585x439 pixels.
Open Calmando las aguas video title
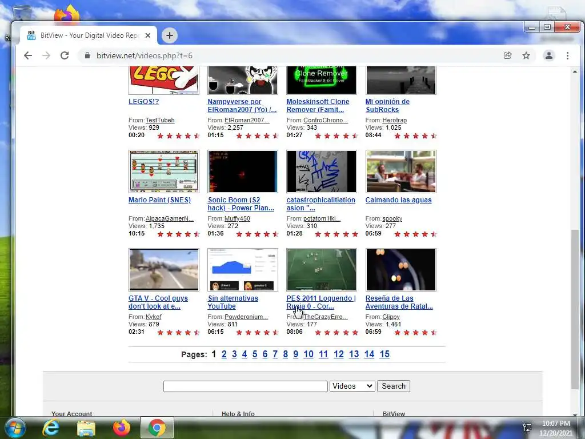[x=398, y=200]
